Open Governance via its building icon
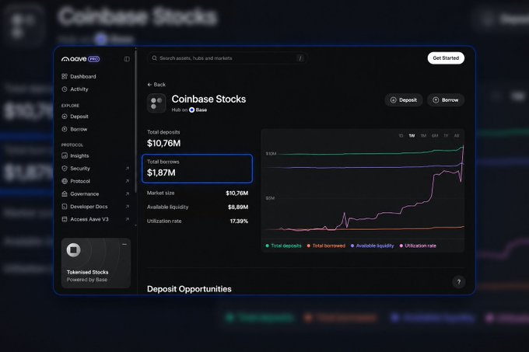Image resolution: width=529 pixels, height=352 pixels. [x=65, y=193]
